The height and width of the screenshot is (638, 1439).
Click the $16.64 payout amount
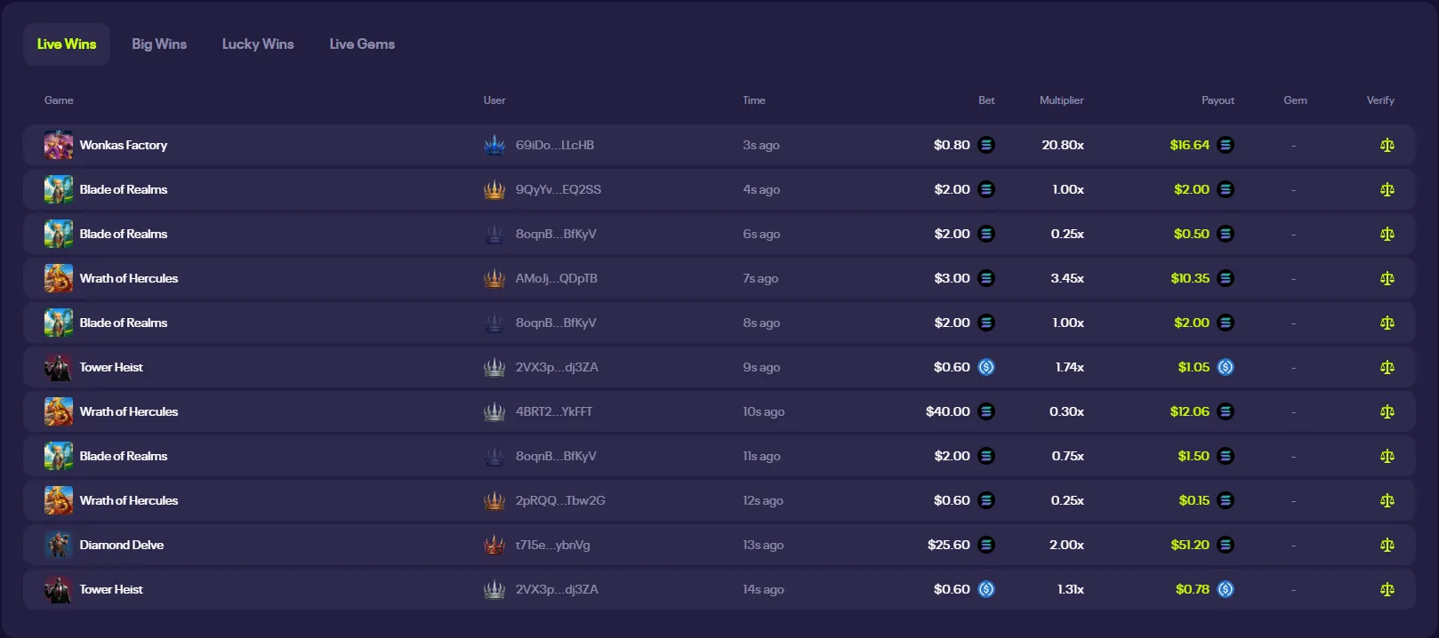point(1190,145)
